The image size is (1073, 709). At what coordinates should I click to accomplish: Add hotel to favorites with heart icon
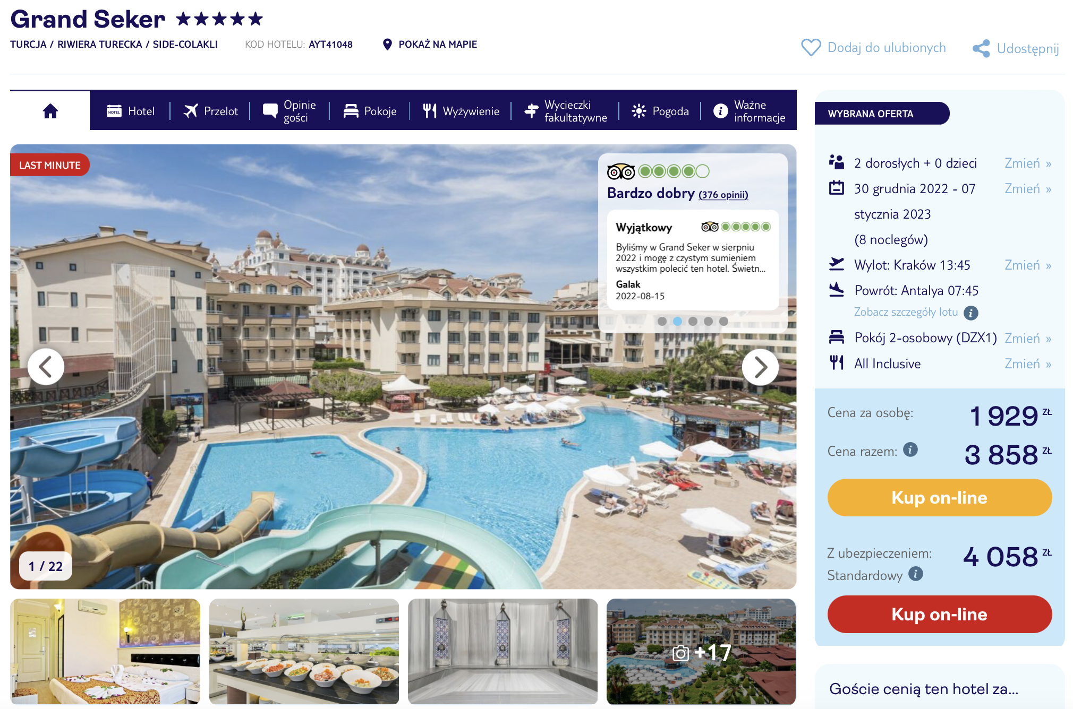(x=811, y=47)
